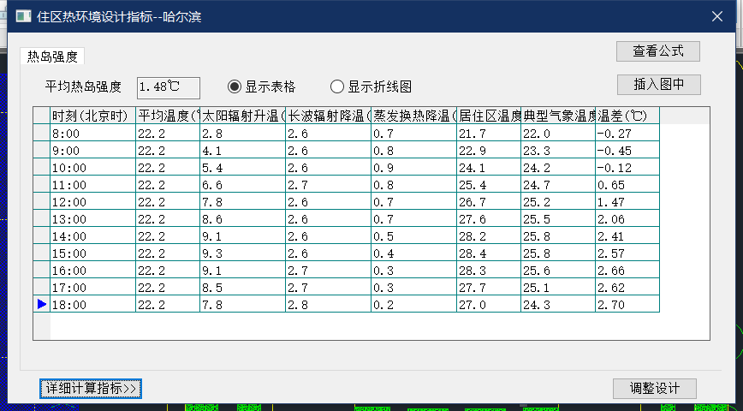Select the 12:00 time cell
743x411 pixels.
coord(92,201)
